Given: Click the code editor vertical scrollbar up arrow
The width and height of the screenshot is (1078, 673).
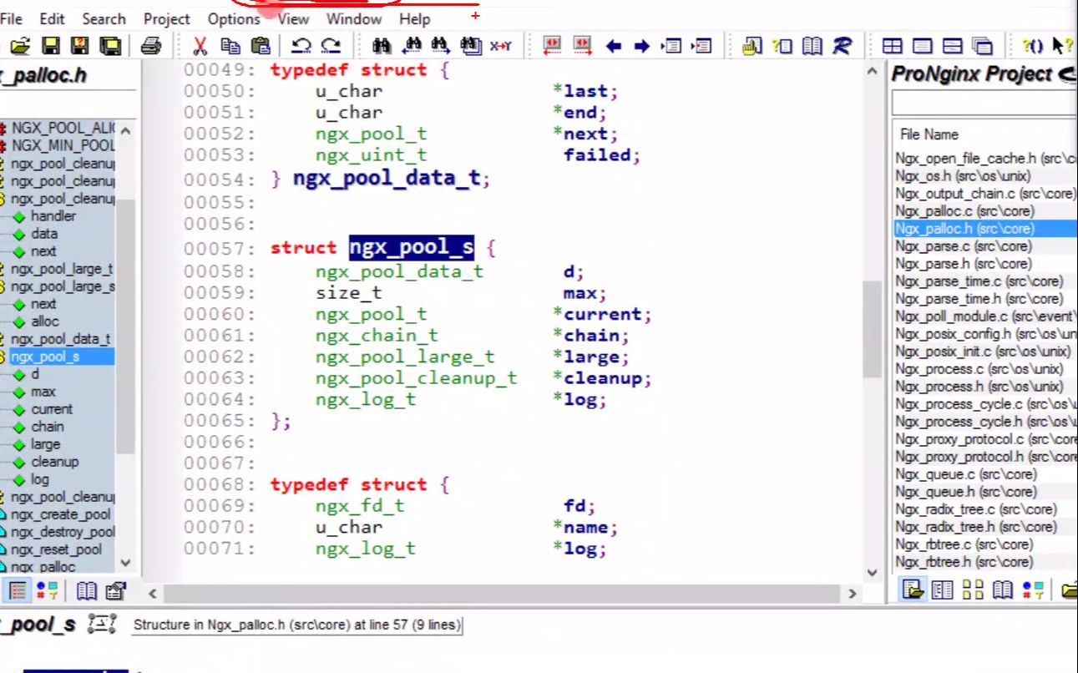Looking at the screenshot, I should click(x=873, y=72).
